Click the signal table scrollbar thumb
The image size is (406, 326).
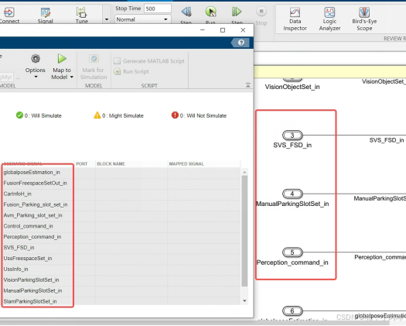click(x=244, y=231)
